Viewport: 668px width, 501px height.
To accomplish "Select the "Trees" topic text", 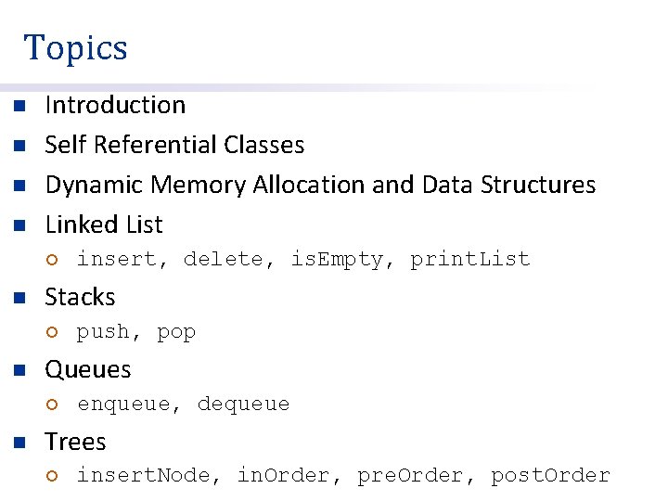I will click(x=75, y=442).
